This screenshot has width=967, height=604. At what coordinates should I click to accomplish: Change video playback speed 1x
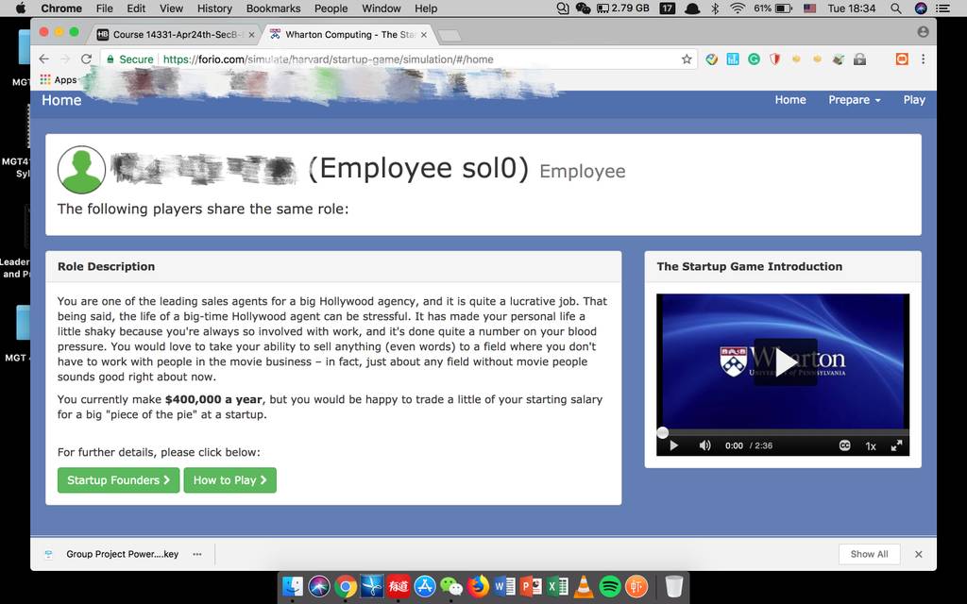[870, 446]
